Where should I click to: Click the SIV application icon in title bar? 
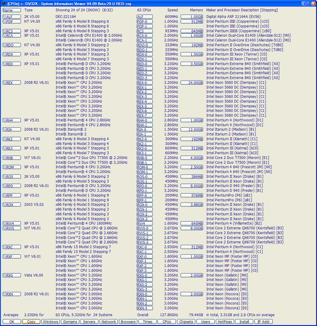point(4,4)
